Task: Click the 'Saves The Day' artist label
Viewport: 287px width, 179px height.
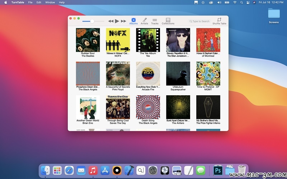Action: click(x=118, y=123)
